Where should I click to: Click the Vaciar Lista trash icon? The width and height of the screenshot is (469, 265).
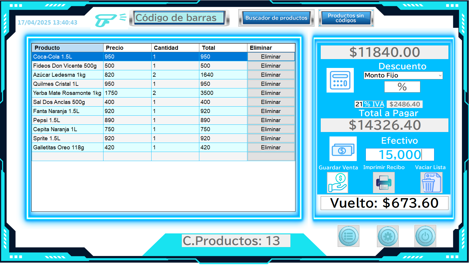[x=431, y=182]
